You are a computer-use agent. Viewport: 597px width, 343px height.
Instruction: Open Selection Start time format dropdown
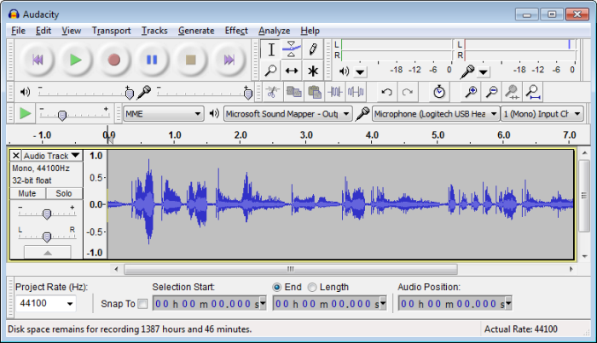pyautogui.click(x=263, y=304)
